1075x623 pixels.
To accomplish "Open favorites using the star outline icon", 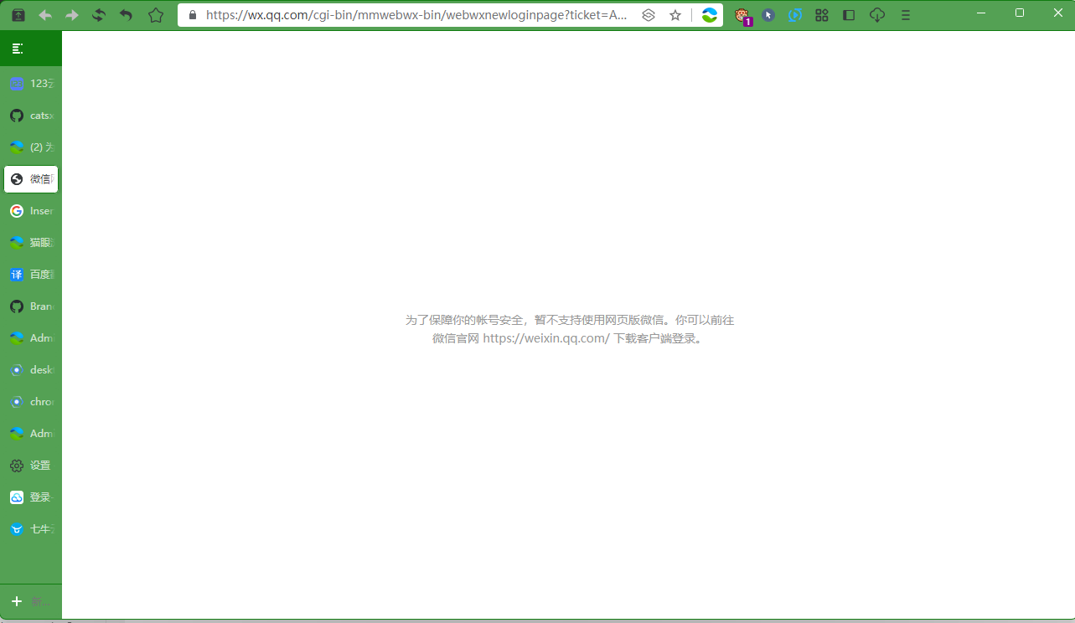I will point(156,15).
